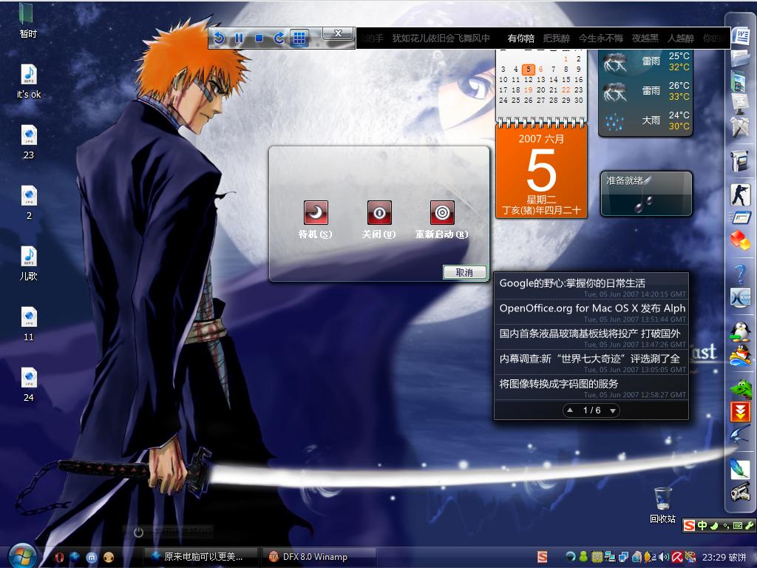Open the QQ penguin icon in dock
The image size is (757, 568).
[x=740, y=332]
